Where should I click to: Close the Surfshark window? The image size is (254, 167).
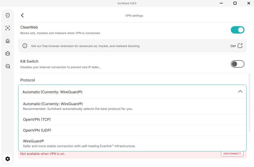click(249, 3)
